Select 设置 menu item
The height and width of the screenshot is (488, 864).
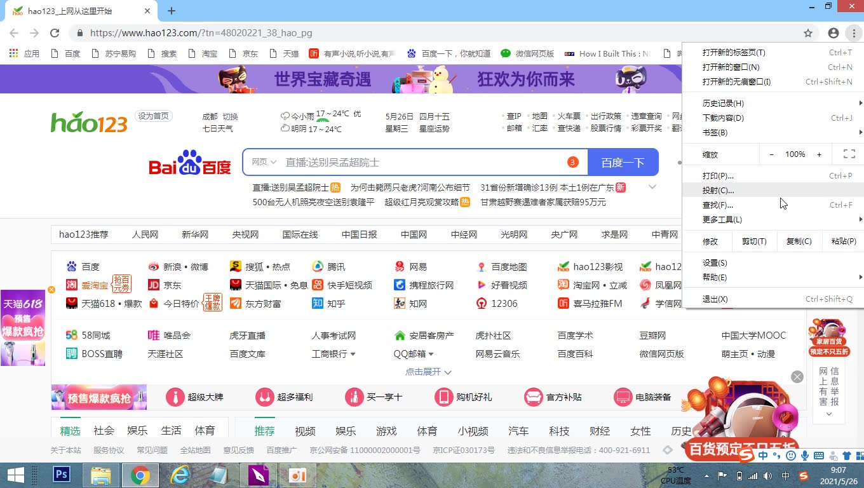pos(773,262)
